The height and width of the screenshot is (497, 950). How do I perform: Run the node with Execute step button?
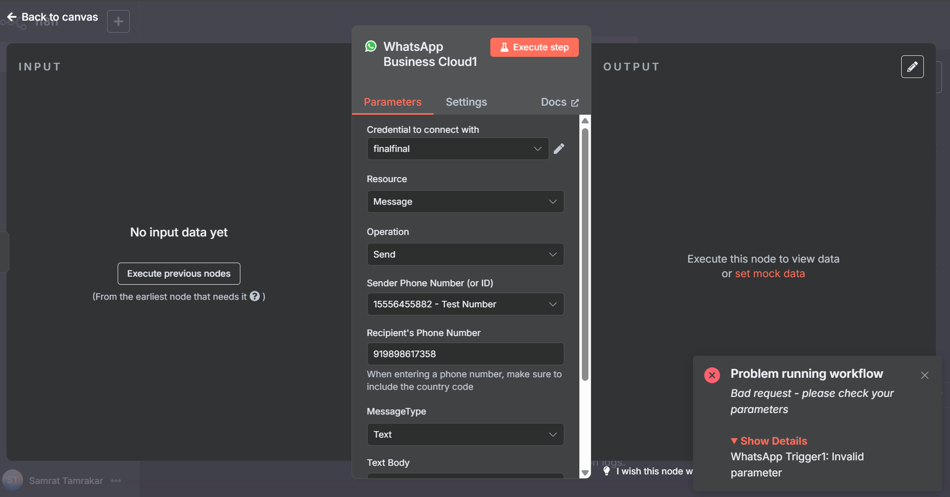[x=534, y=47]
